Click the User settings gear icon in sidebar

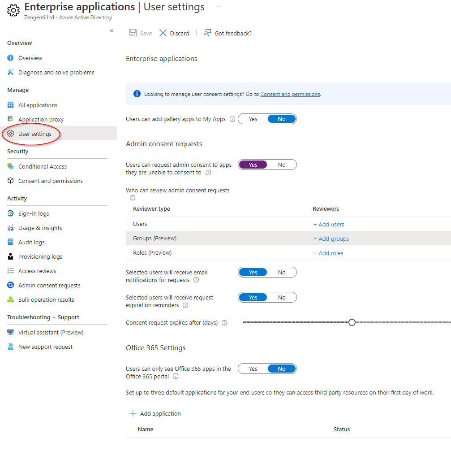click(11, 133)
